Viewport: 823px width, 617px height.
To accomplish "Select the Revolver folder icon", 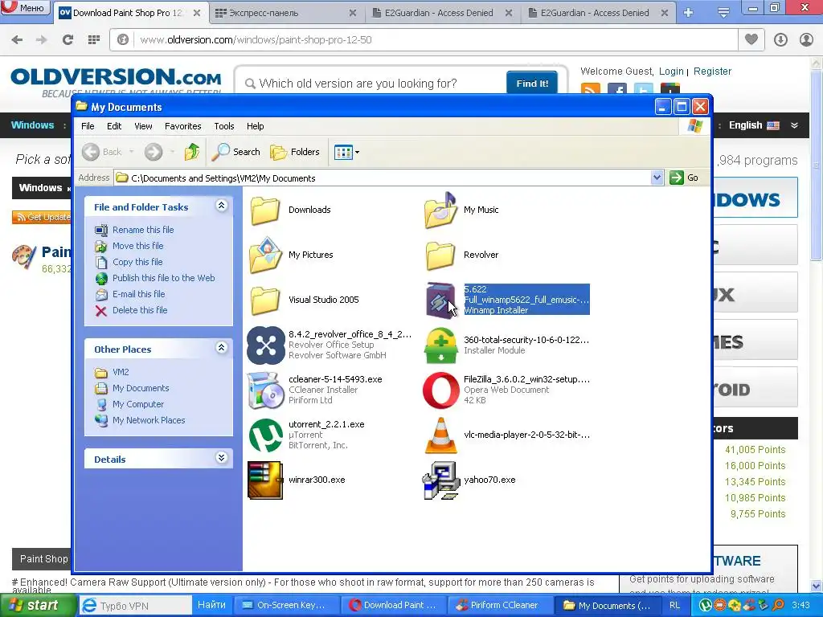I will pyautogui.click(x=440, y=255).
